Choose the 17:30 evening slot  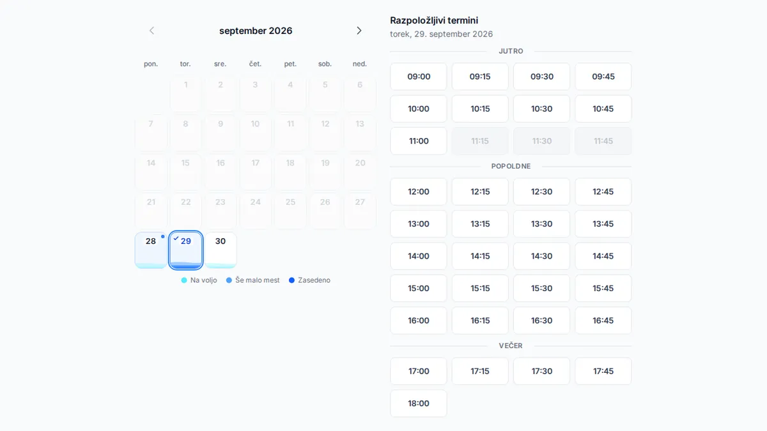click(x=541, y=371)
